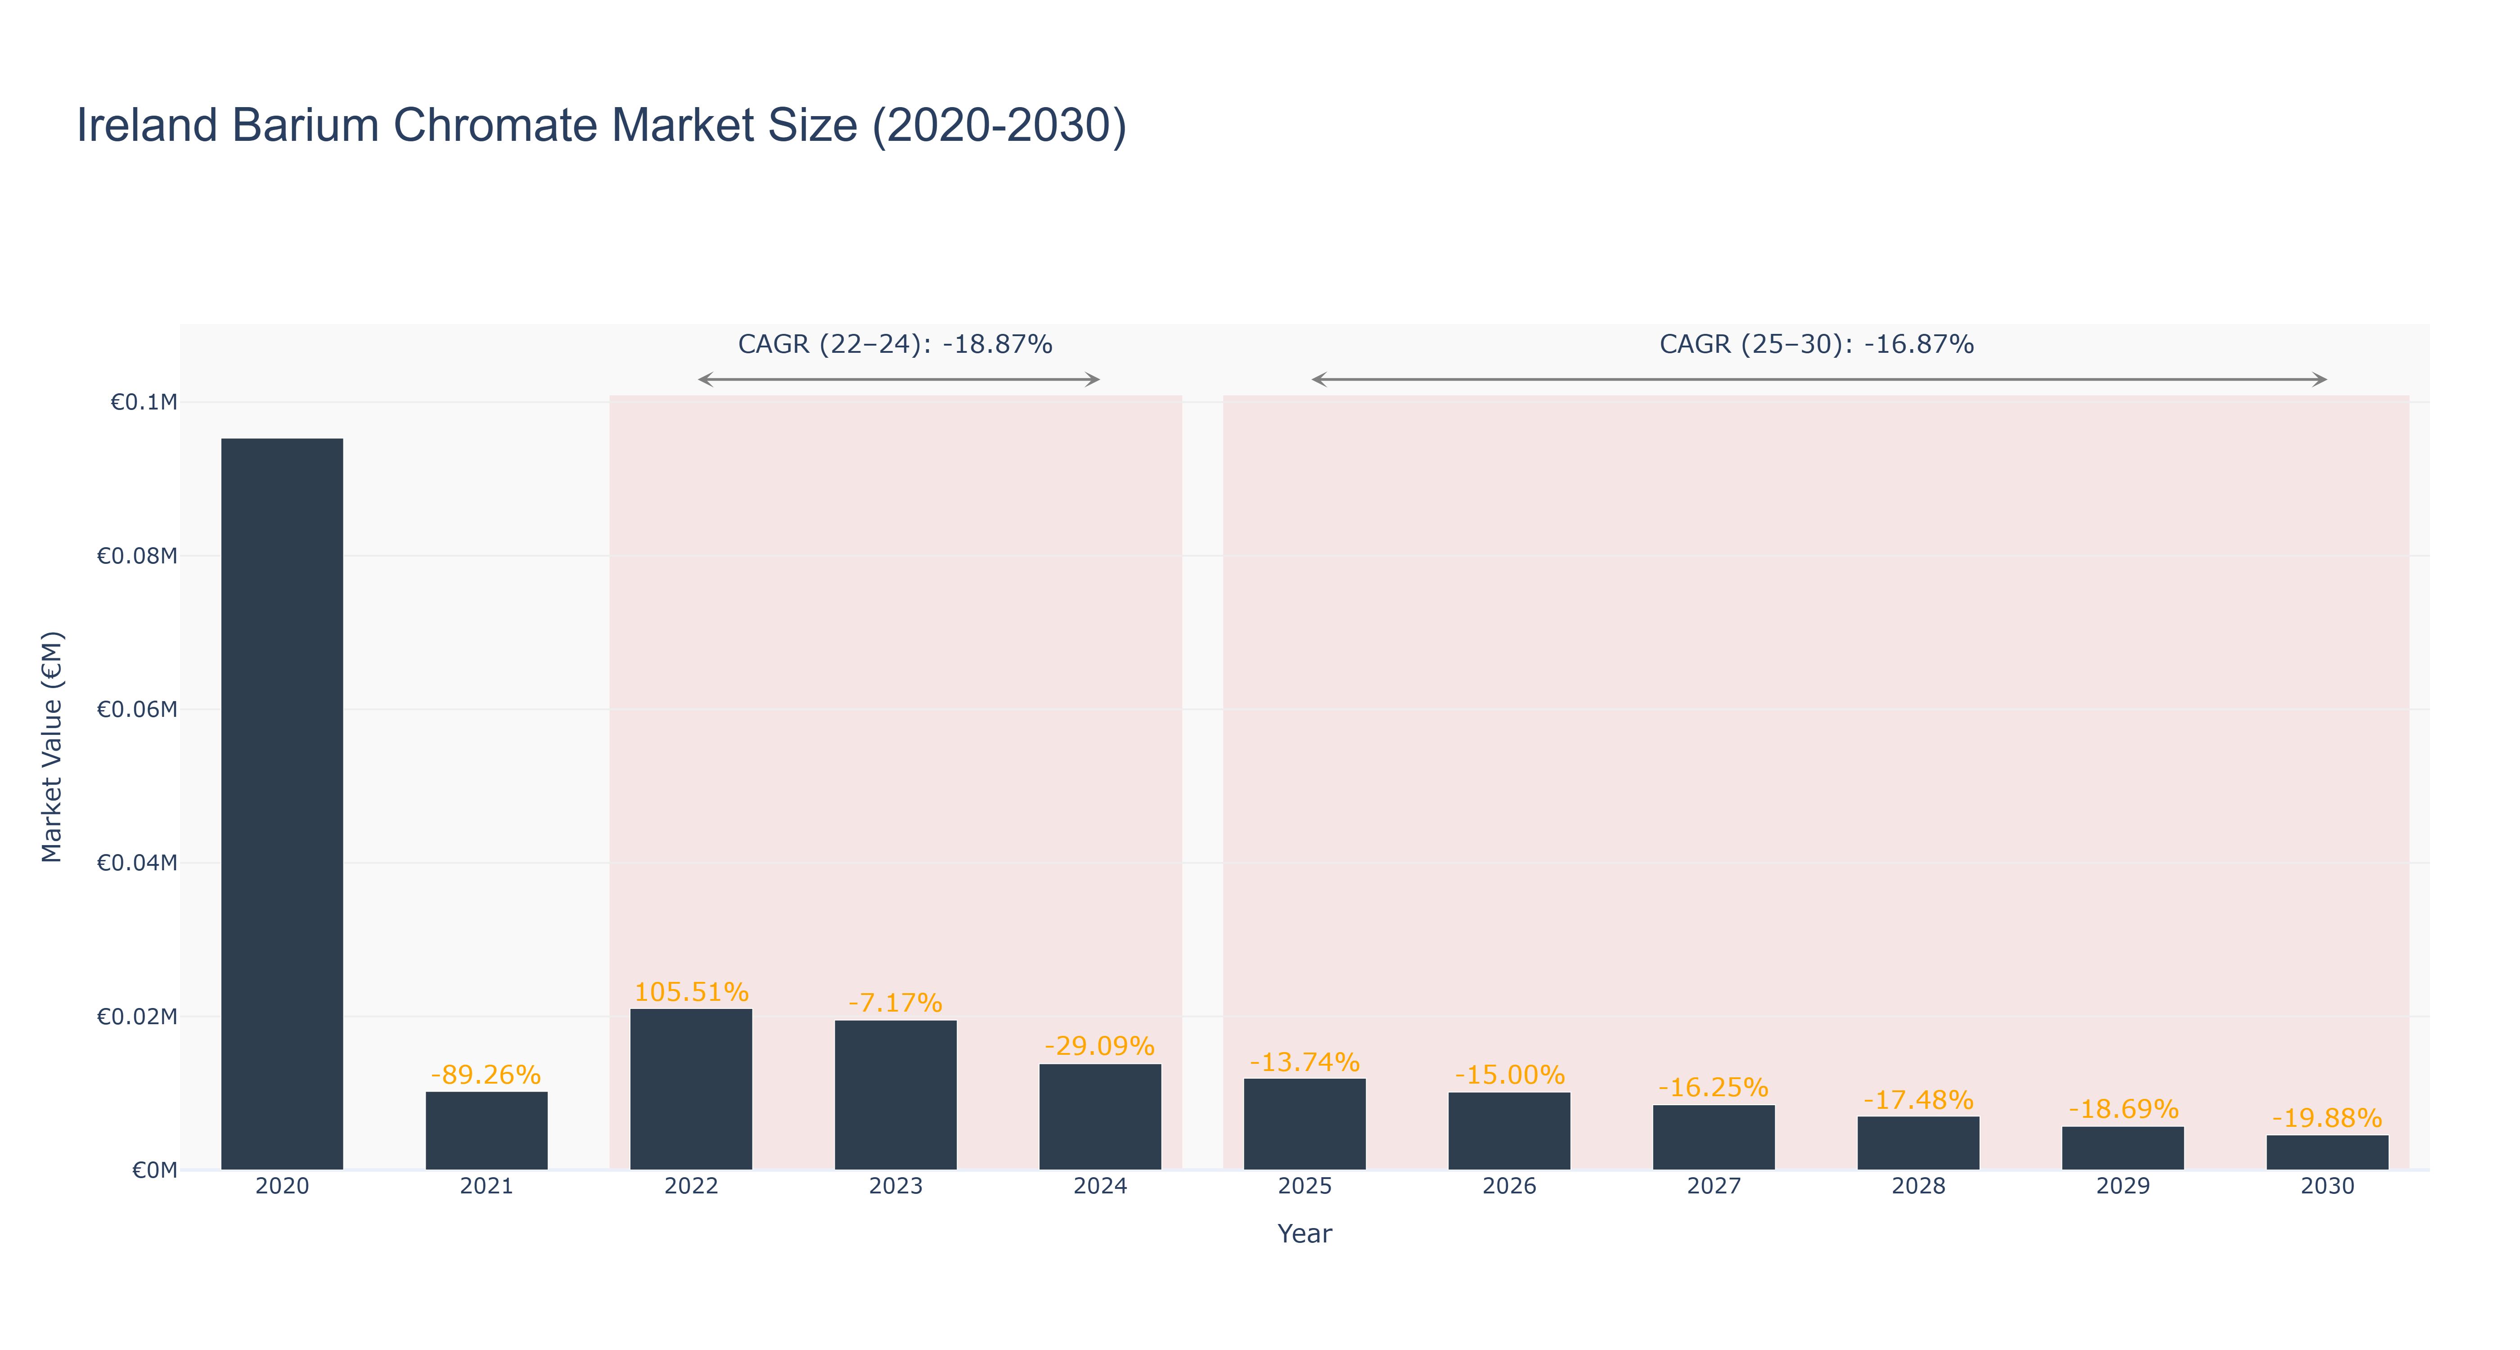The width and height of the screenshot is (2520, 1350).
Task: Click the '-7.17%' growth label
Action: click(x=895, y=1003)
